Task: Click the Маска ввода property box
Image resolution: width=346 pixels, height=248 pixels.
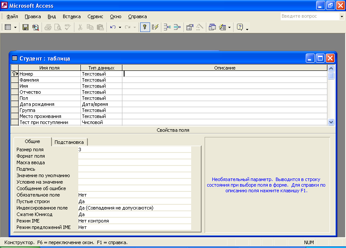Action: click(x=135, y=162)
